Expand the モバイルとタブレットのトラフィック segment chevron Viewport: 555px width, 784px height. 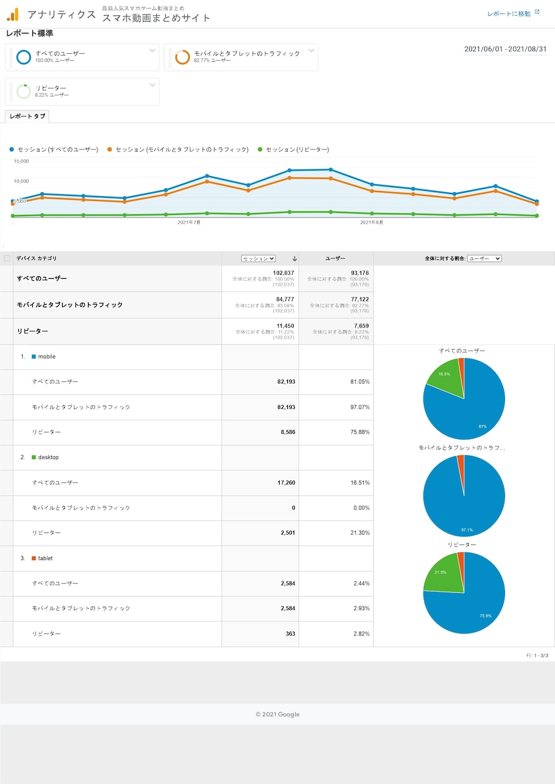(311, 51)
